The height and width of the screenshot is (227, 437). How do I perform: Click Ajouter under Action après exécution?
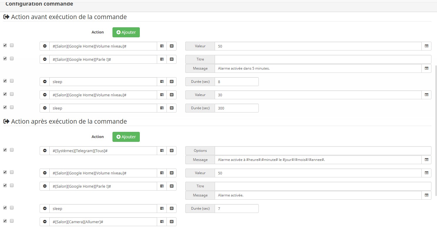[126, 137]
